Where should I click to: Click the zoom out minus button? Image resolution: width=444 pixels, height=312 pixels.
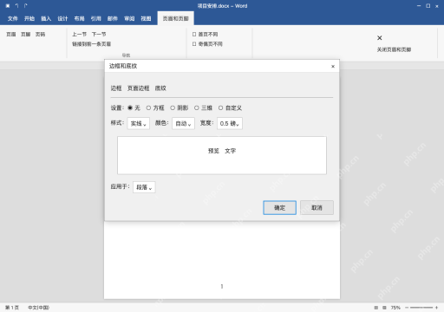(407, 308)
